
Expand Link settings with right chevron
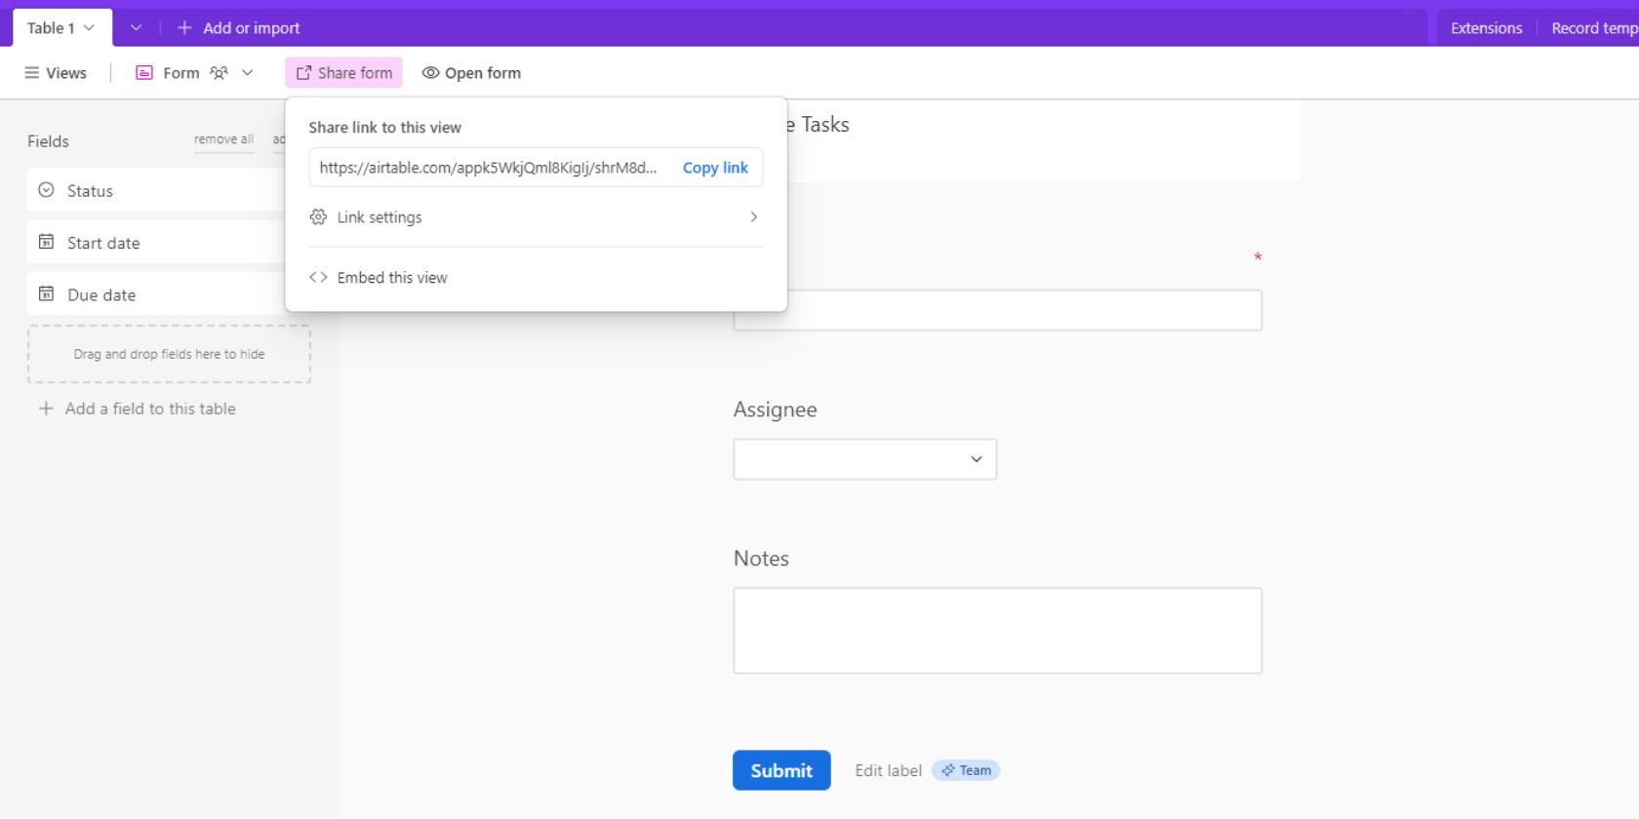tap(753, 217)
